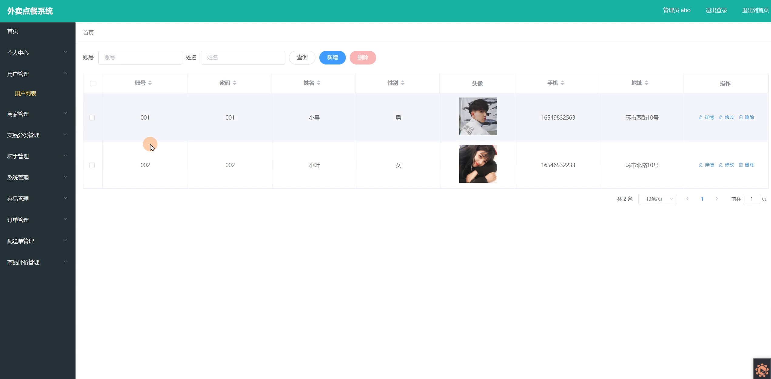Click address 环市北路10号

pos(642,165)
